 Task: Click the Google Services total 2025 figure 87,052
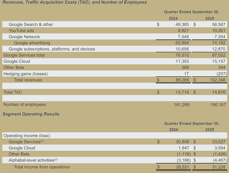point(219,55)
